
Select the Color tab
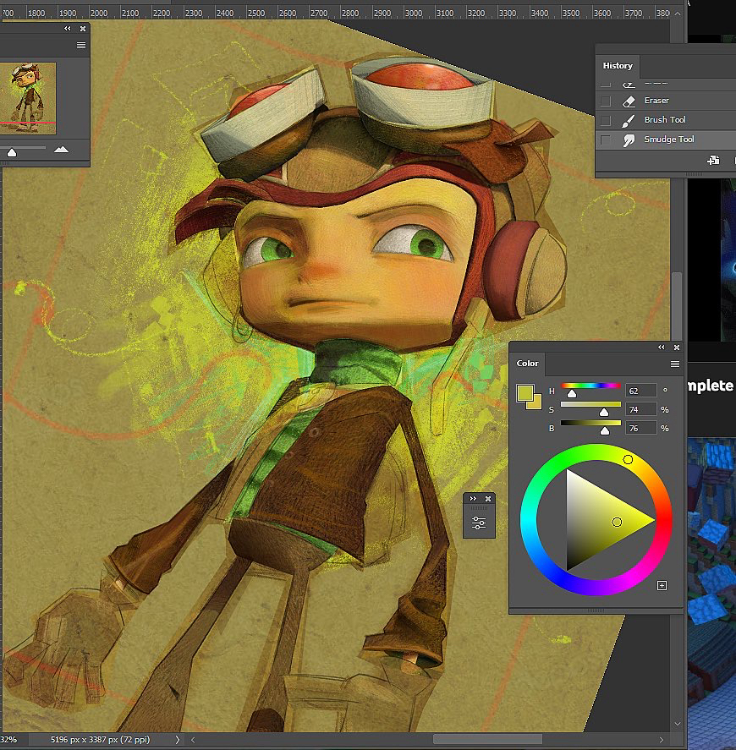pyautogui.click(x=527, y=364)
